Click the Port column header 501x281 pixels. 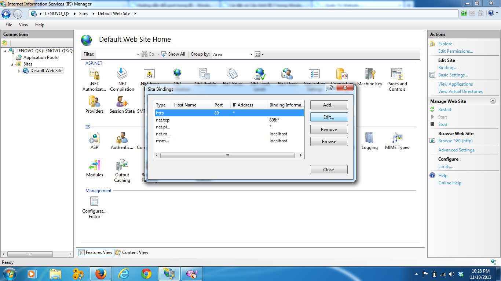[221, 105]
